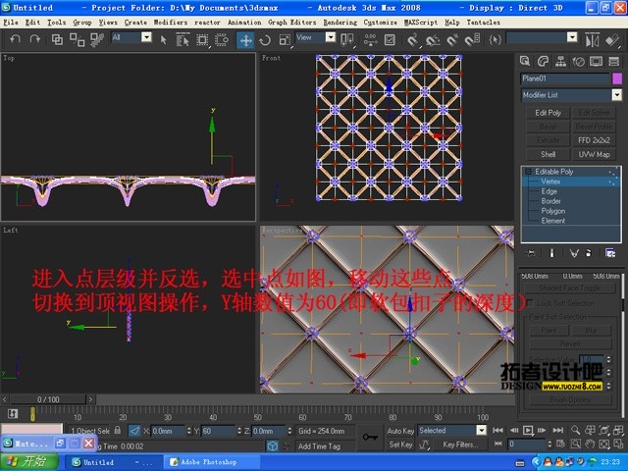Click Remove Modifier from Stack icon
The height and width of the screenshot is (471, 628).
[589, 253]
